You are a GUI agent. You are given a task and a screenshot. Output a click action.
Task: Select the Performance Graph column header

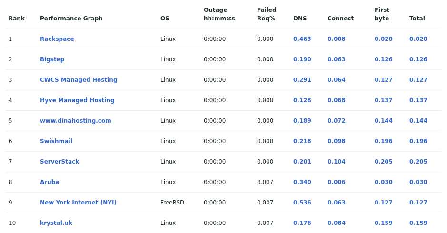[x=71, y=19]
